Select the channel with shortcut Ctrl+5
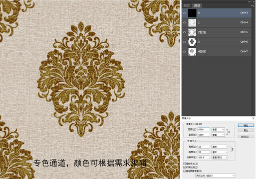 (x=217, y=32)
